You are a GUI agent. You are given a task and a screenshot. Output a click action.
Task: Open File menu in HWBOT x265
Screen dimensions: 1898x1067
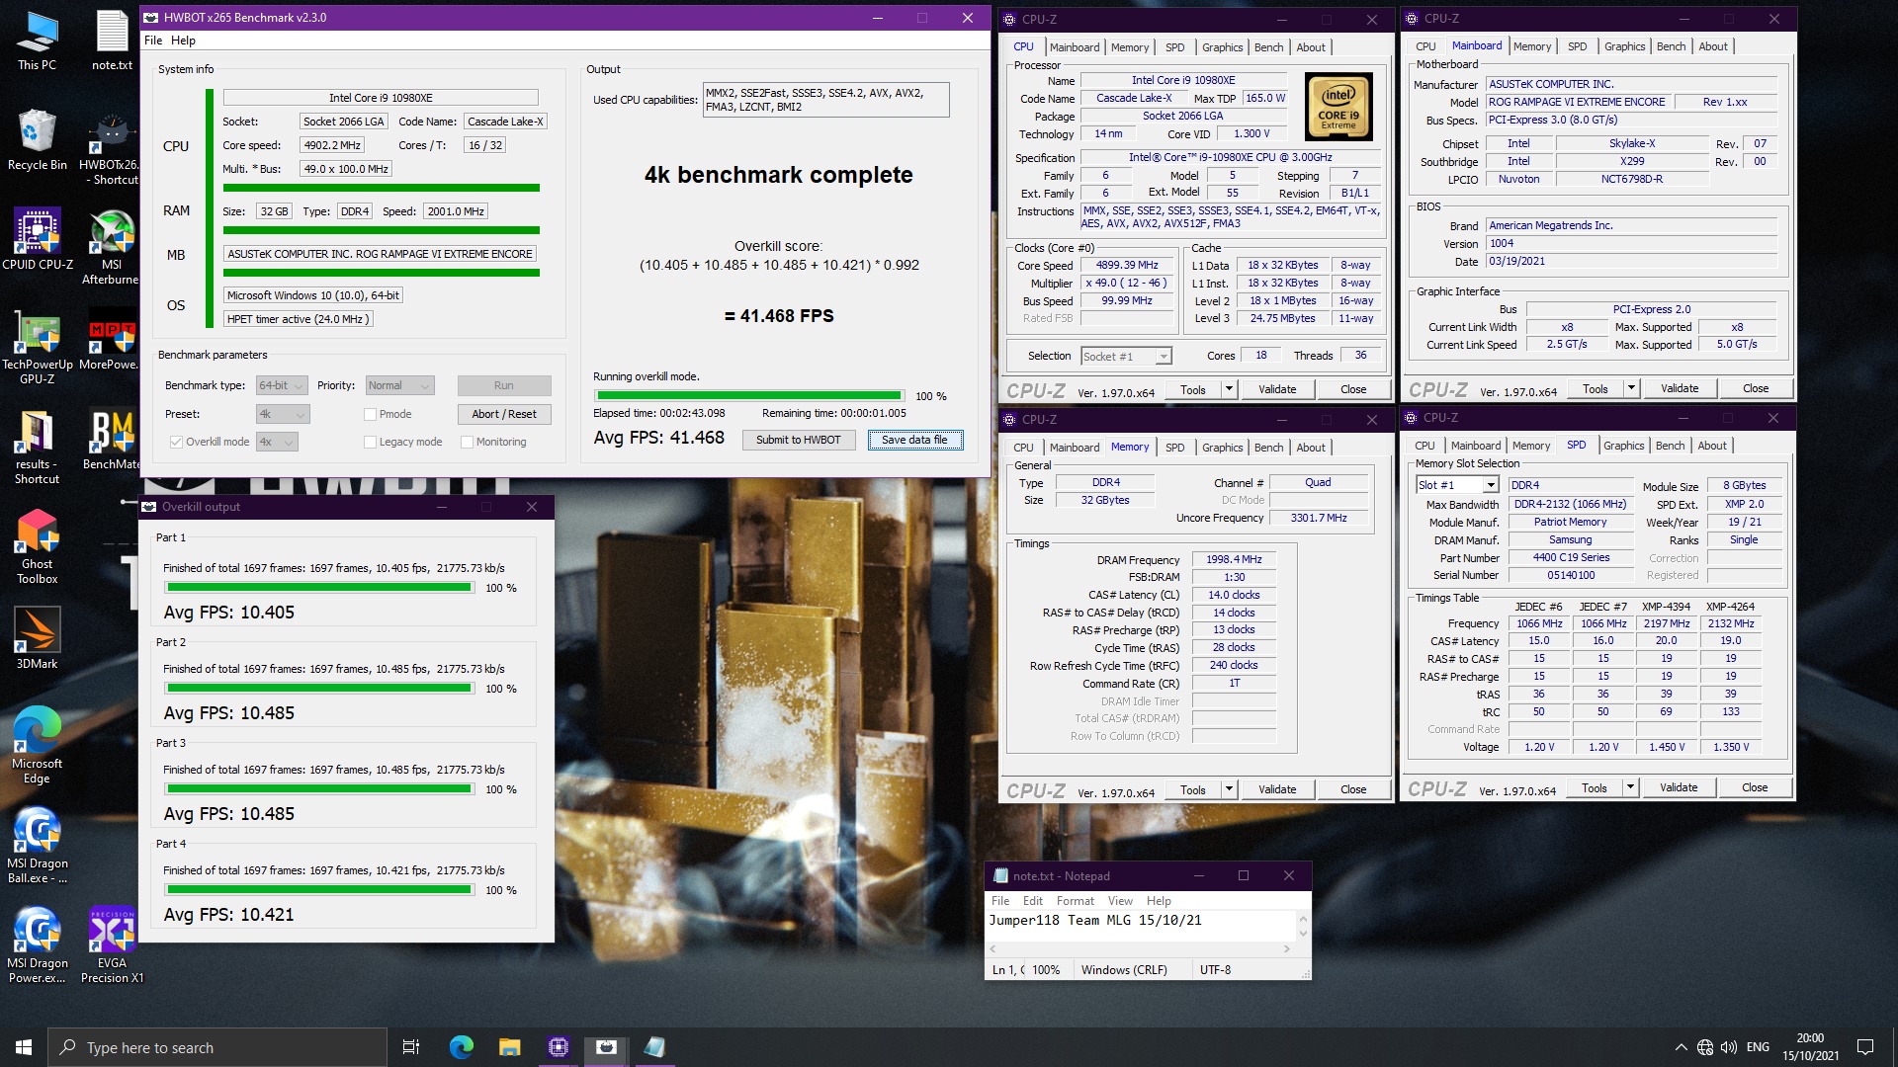pyautogui.click(x=153, y=41)
